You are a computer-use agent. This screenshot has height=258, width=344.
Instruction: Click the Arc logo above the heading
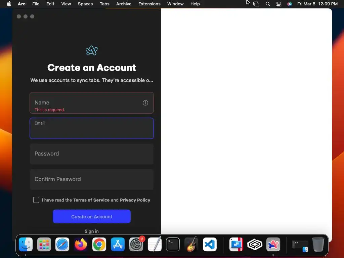[x=92, y=51]
